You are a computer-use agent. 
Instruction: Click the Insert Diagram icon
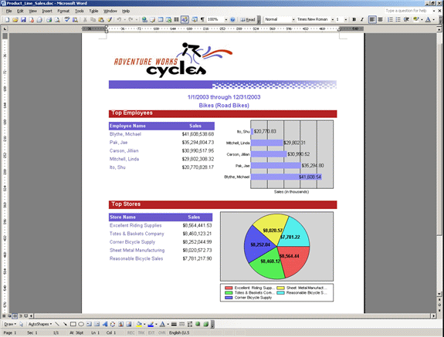[113, 324]
